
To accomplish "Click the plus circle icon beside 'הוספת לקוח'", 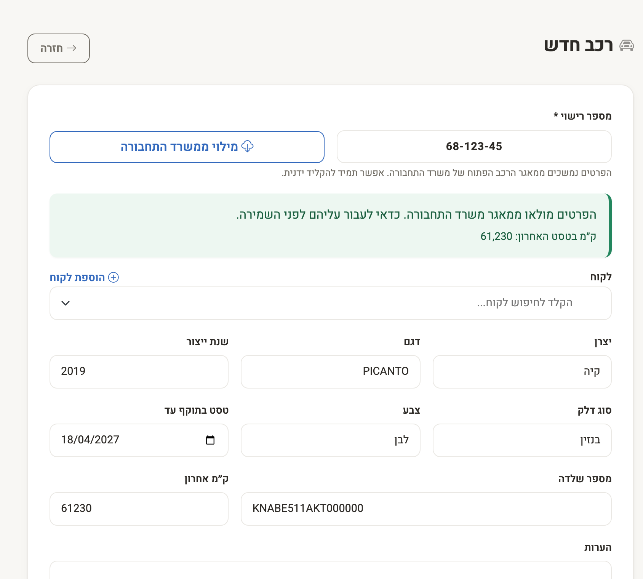I will [114, 277].
